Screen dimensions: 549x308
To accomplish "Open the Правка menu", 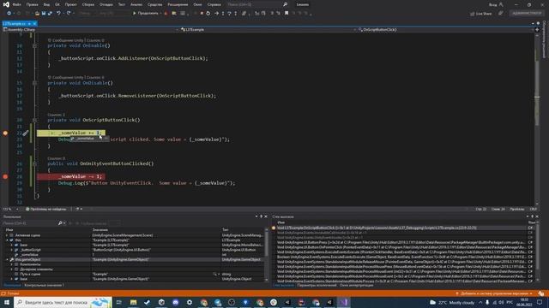I will point(33,4).
